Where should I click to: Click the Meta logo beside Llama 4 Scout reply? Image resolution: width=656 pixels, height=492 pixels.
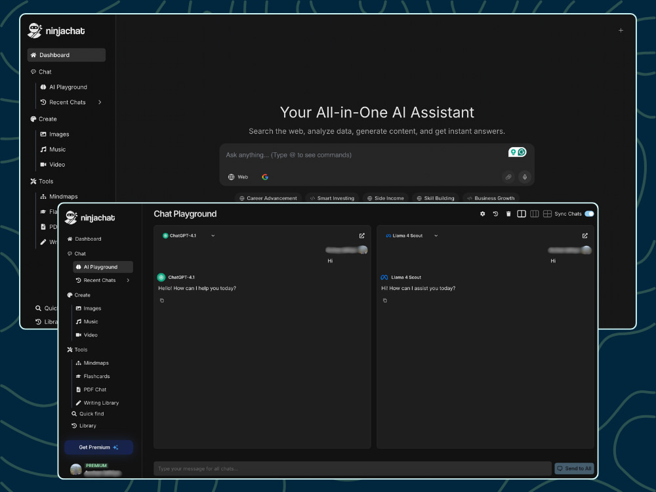pyautogui.click(x=384, y=277)
